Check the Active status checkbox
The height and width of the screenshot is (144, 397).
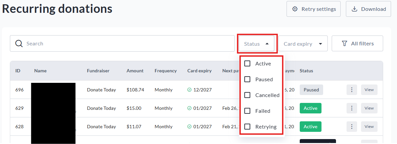(247, 63)
